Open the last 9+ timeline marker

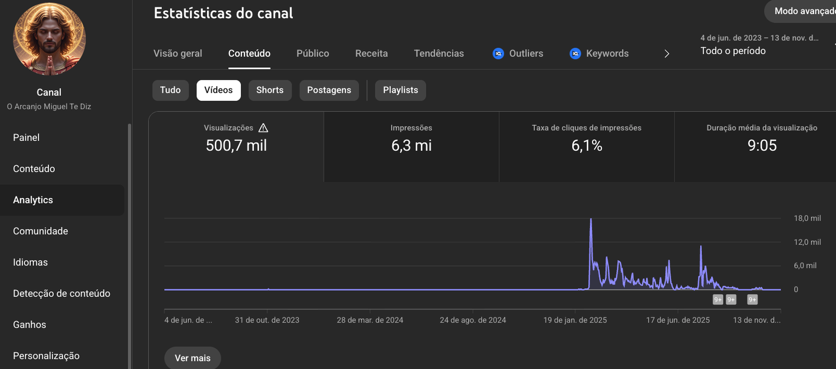coord(752,300)
